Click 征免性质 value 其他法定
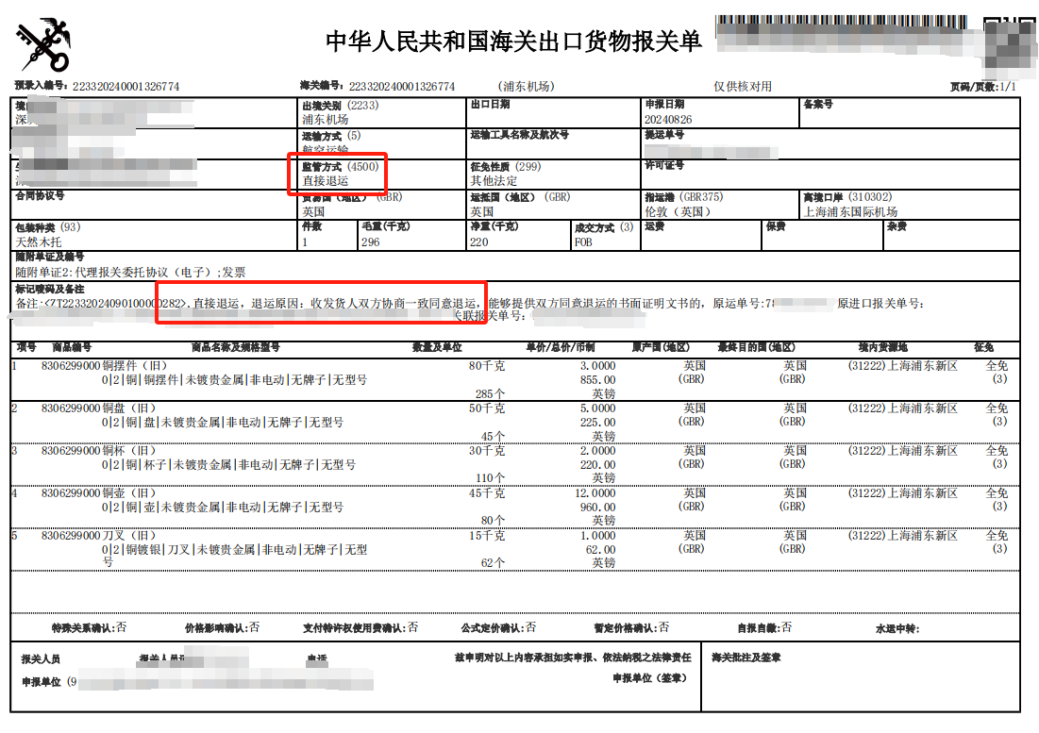Screen dimensions: 1039x733 tap(494, 181)
